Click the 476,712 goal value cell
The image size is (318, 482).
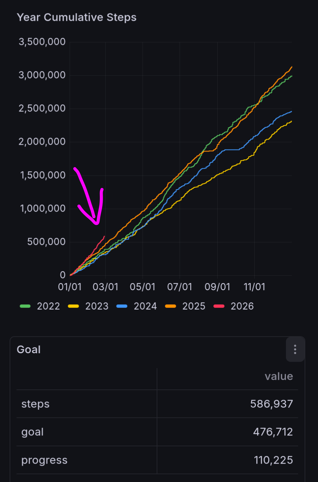273,432
